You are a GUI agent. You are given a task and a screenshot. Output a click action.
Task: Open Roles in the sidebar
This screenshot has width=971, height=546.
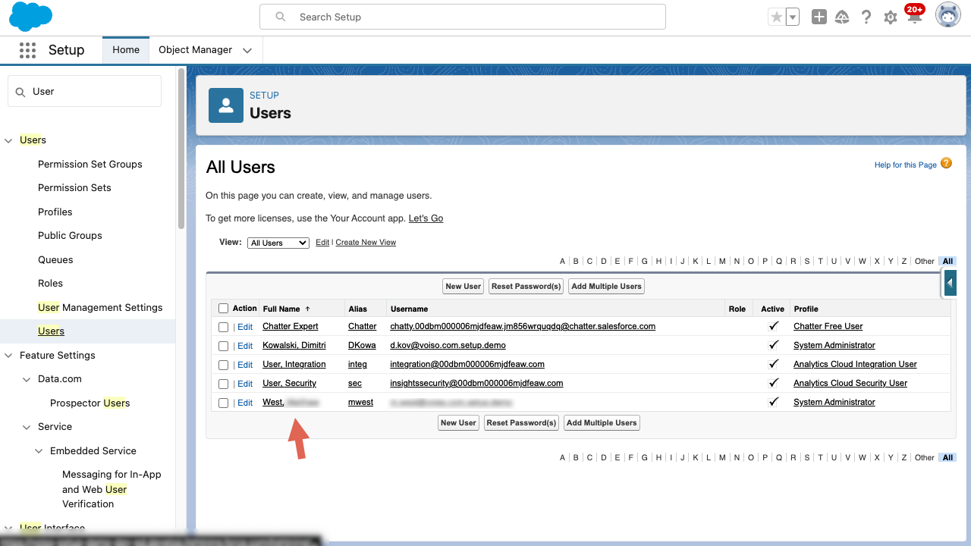click(51, 284)
